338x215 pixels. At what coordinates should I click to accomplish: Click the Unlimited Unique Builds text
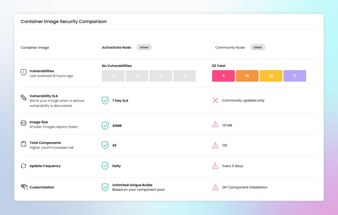pyautogui.click(x=132, y=185)
